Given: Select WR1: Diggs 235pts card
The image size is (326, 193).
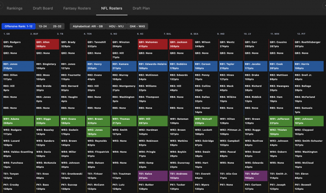Looking at the screenshot, I should [x=47, y=121].
